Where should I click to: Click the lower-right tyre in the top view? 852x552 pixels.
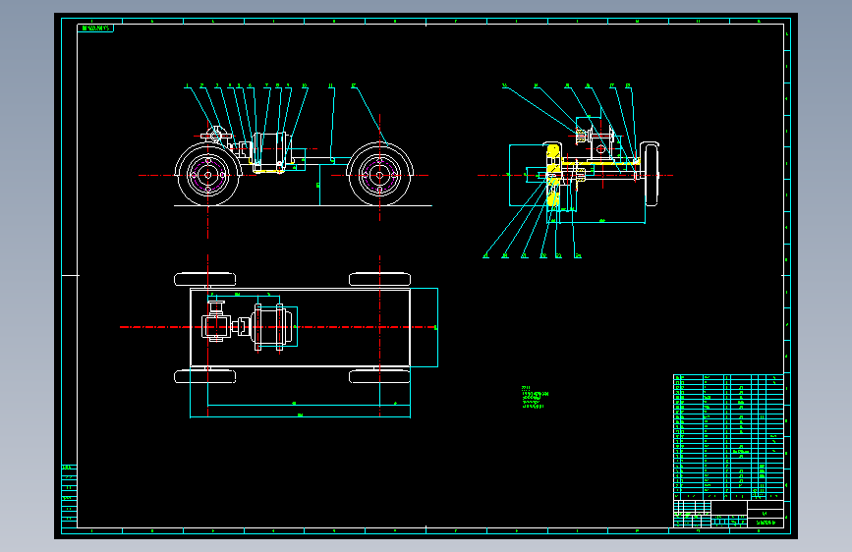379,376
